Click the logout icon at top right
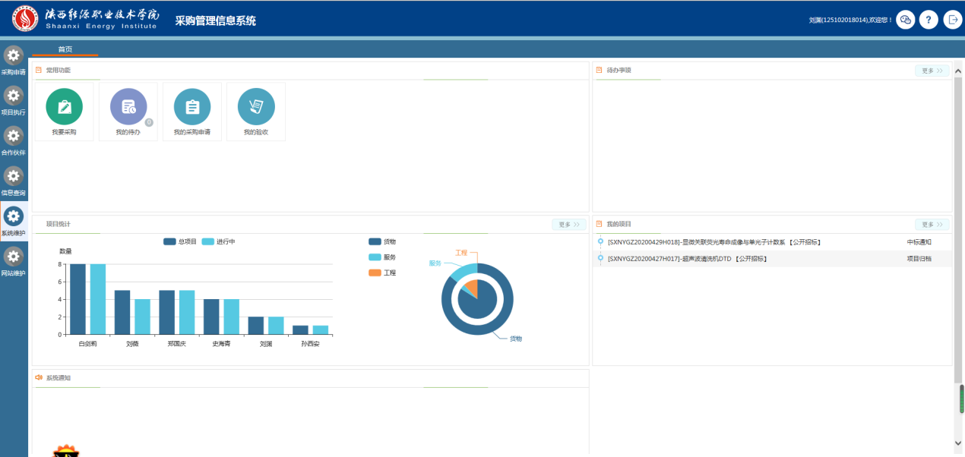965x457 pixels. click(x=952, y=20)
